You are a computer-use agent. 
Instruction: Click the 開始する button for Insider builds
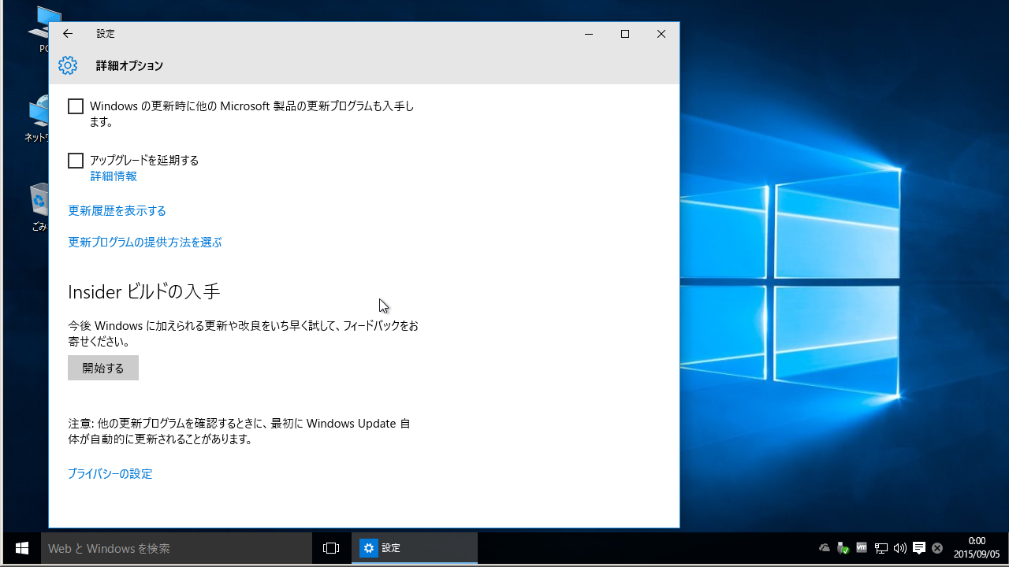(103, 368)
